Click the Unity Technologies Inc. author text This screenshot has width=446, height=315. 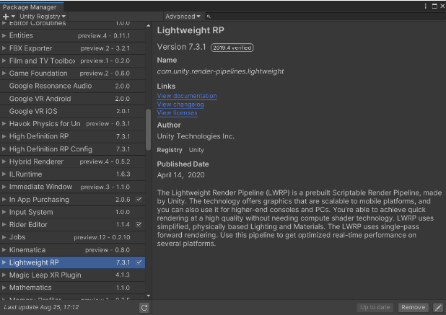click(196, 136)
